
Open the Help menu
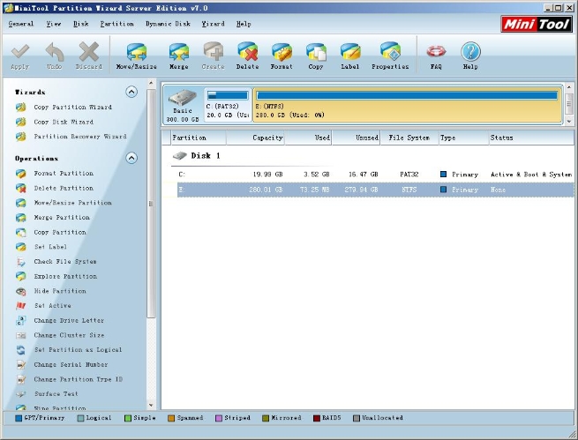click(x=244, y=24)
